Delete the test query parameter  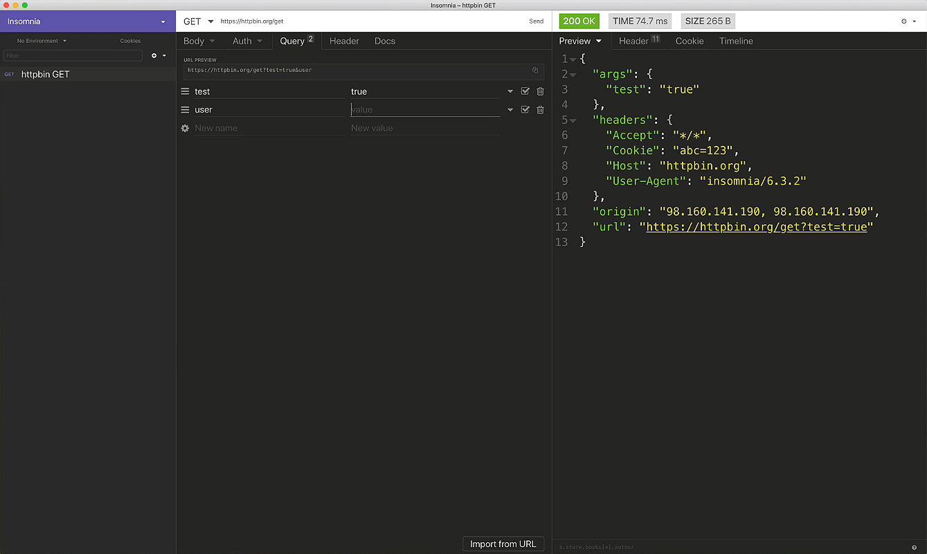(540, 91)
